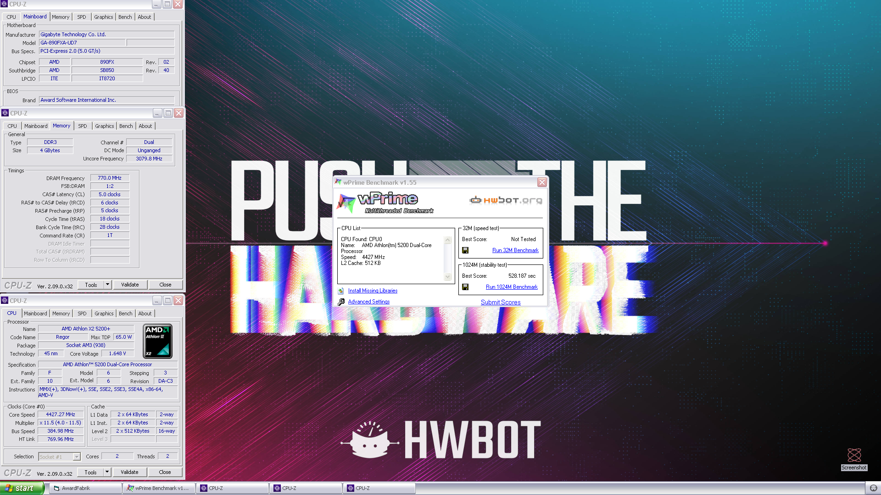Click Close button in Memory window
Screen dimensions: 881x495
coord(165,285)
